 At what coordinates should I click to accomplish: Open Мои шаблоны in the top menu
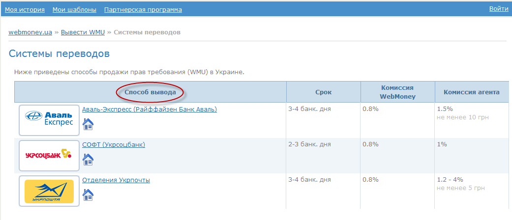[x=74, y=9]
